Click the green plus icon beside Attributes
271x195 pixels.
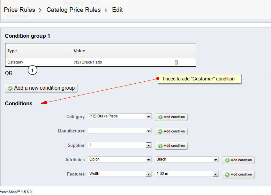coord(227,160)
